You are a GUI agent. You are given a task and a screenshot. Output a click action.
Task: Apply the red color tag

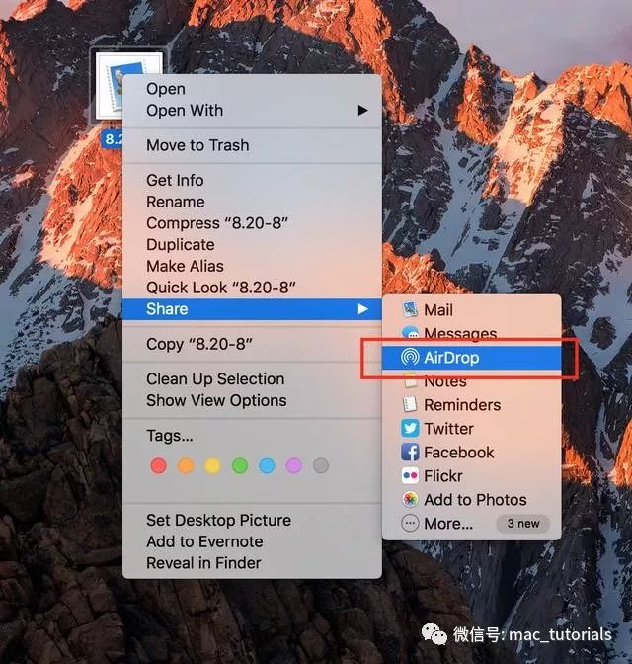[x=158, y=465]
